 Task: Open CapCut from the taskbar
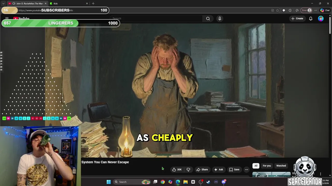tap(193, 182)
